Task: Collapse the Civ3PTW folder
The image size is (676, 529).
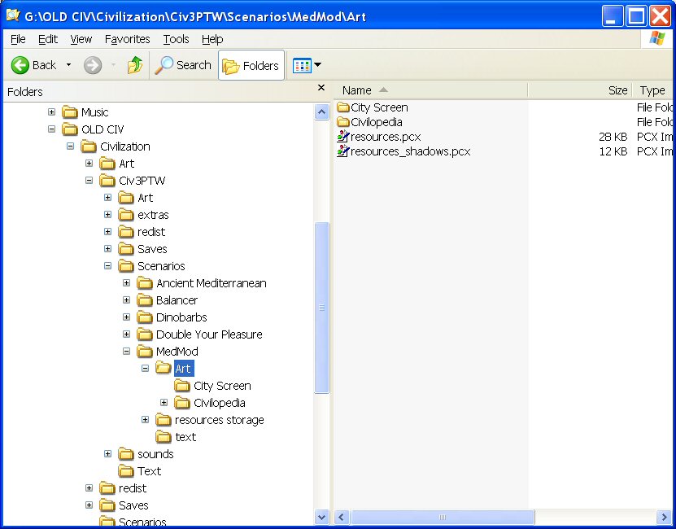Action: pos(89,181)
